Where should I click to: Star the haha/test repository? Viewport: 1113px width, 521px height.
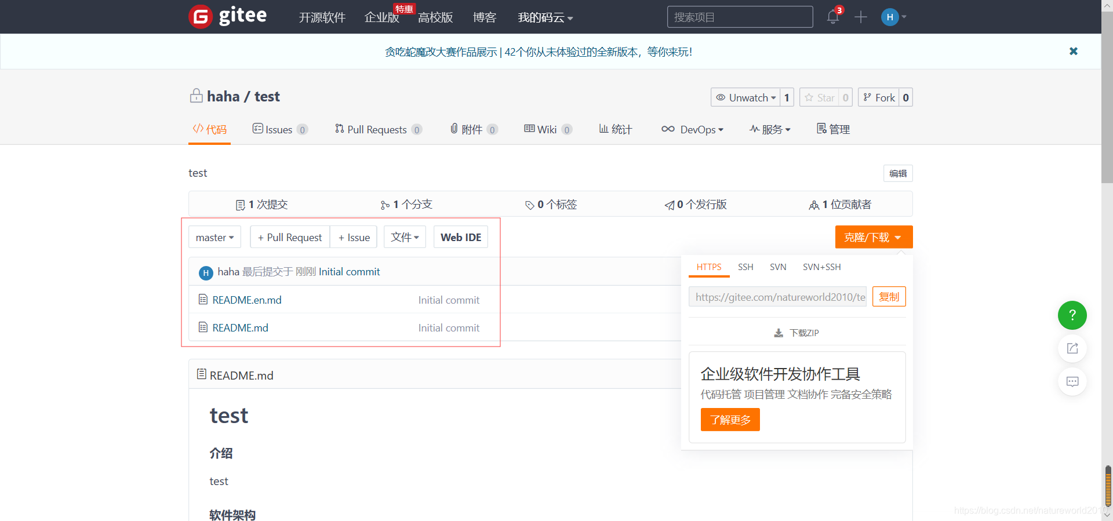(820, 97)
